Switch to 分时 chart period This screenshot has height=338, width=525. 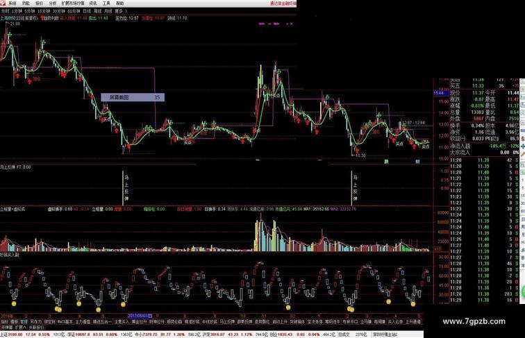point(5,11)
